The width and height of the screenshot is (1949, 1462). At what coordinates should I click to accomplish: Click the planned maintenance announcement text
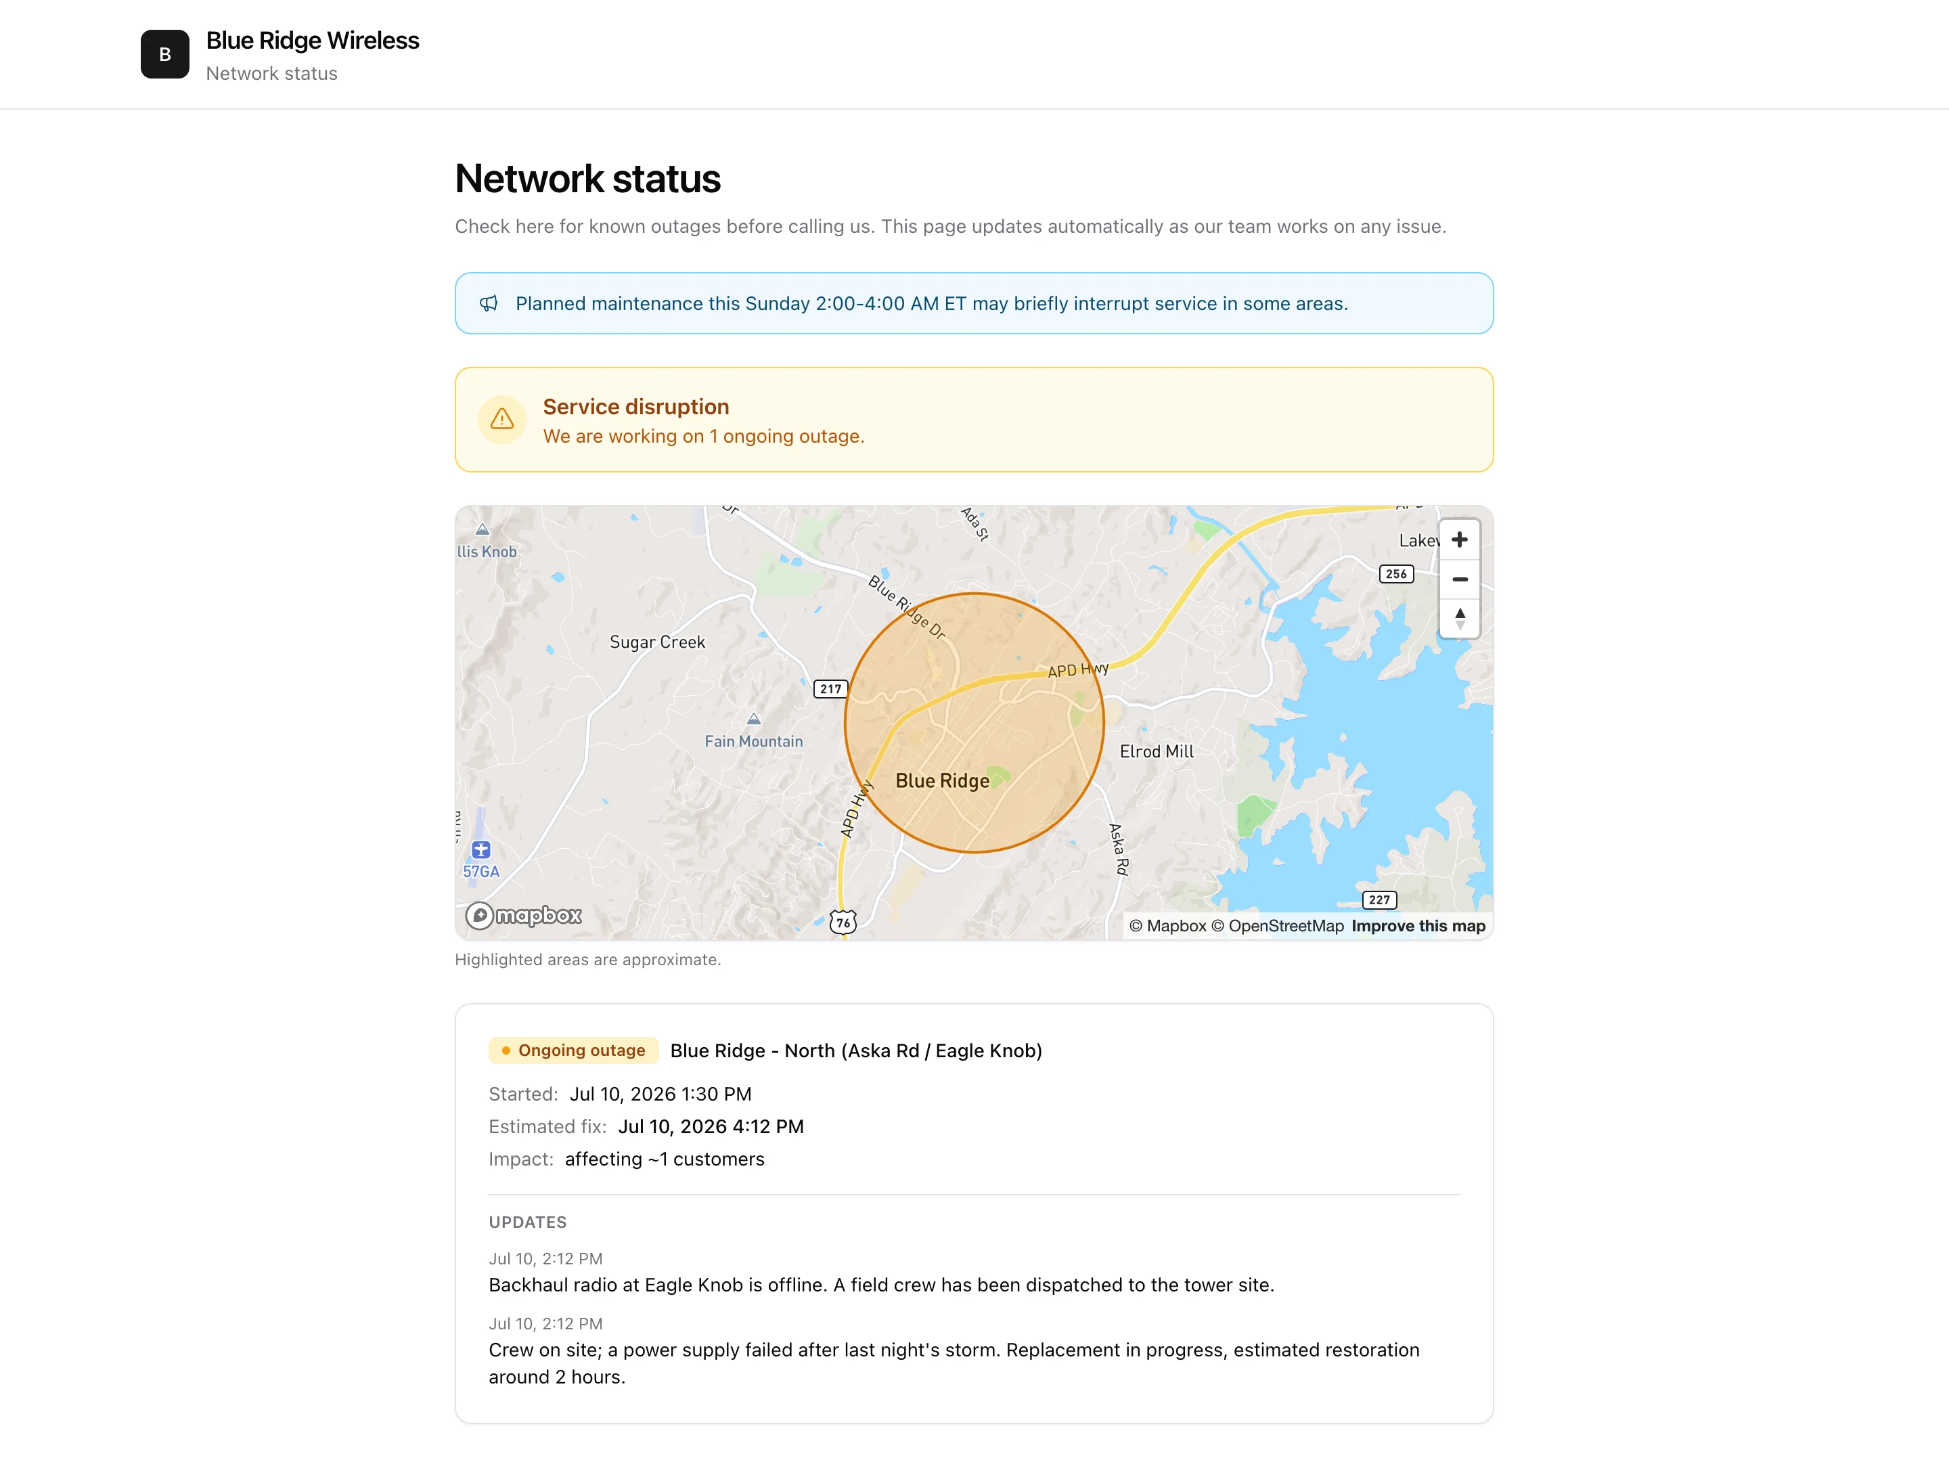click(x=931, y=303)
